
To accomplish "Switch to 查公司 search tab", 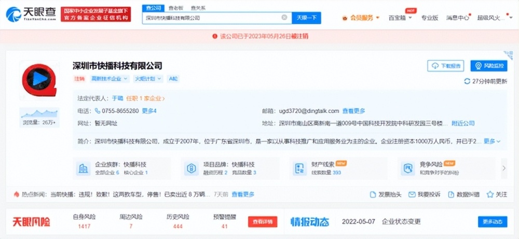I will (153, 8).
